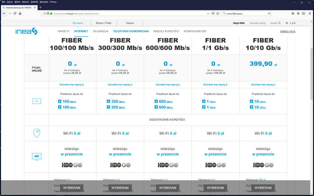Viewport: 314px width, 196px height.
Task: Click WYBIERAM for FIBER 600/600 Mb/s
Action: point(168,188)
